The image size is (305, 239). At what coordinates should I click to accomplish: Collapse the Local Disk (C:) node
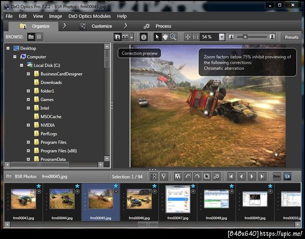click(21, 65)
